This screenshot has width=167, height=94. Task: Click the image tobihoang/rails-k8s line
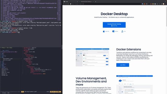(41, 70)
